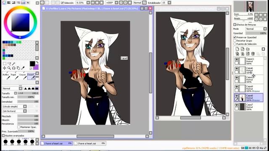Toggle the color wheel panel icon

(4, 3)
